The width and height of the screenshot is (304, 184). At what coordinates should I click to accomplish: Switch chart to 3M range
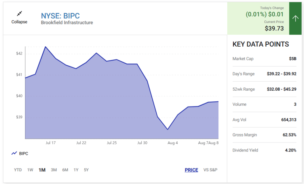click(x=54, y=170)
